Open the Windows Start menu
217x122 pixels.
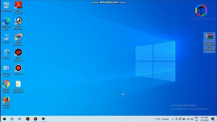pyautogui.click(x=4, y=119)
